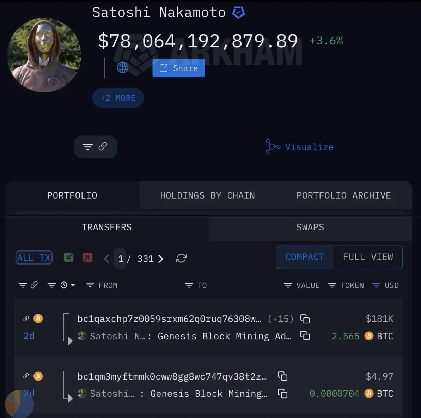Viewport: 421px width, 418px height.
Task: Copy the bc1qm3myftmmk0cww8 sender address
Action: point(282,376)
